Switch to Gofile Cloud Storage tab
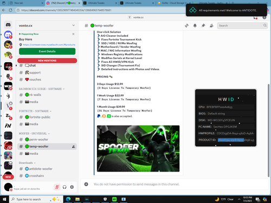This screenshot has width=271, height=203. pyautogui.click(x=174, y=3)
